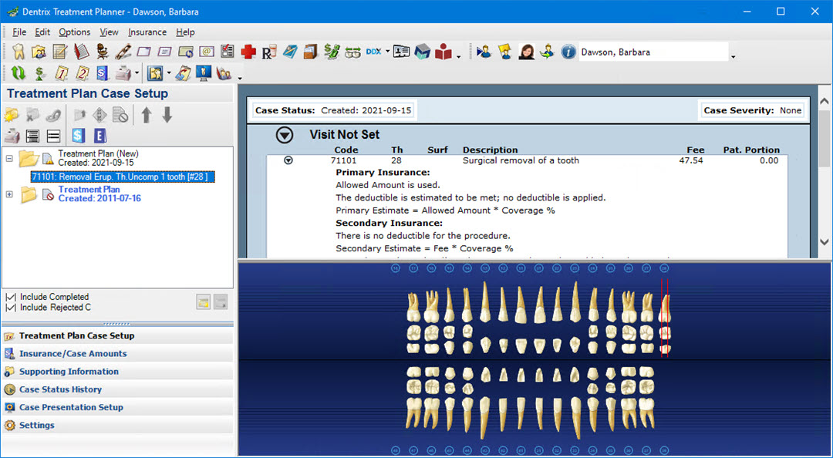Click the patient photo icon

[527, 52]
